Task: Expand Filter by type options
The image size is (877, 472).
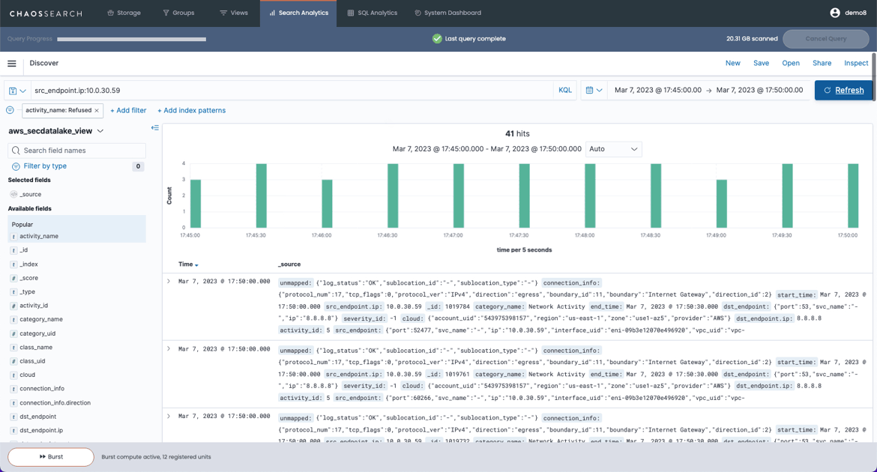Action: coord(45,166)
